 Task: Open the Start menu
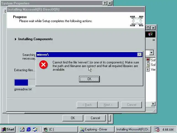[x=8, y=129]
